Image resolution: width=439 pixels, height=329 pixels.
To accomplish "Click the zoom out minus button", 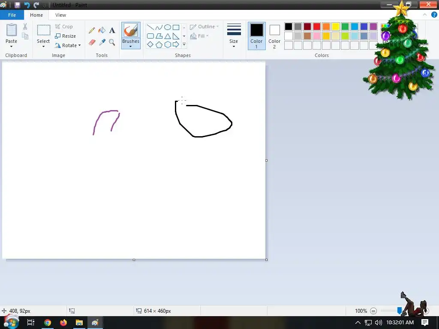I will [373, 311].
